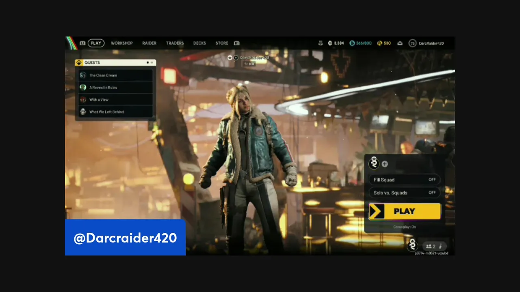This screenshot has height=292, width=520.
Task: Click the Quests panel header icon
Action: pos(79,62)
